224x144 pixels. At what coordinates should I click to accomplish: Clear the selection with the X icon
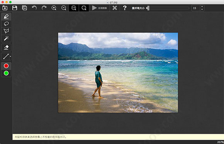click(115, 8)
